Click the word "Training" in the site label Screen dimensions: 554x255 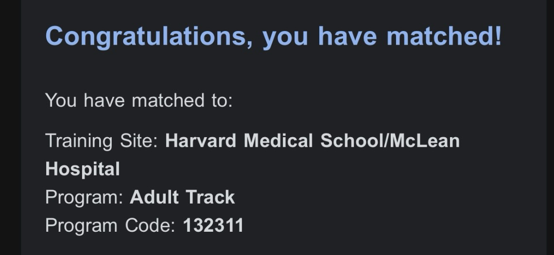pos(76,141)
